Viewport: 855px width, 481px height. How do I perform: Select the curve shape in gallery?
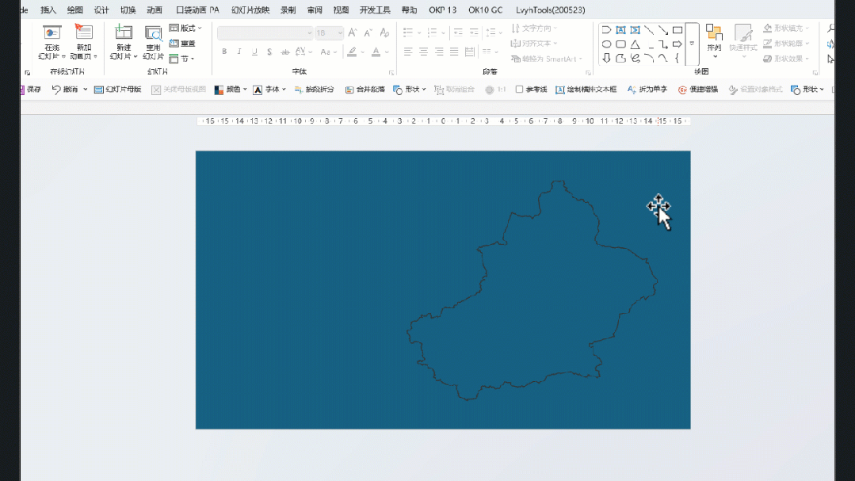pos(663,58)
